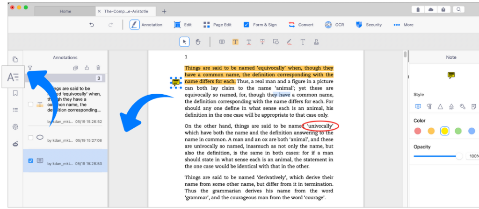
Task: Click the share icon in title bar
Action: coord(443,9)
